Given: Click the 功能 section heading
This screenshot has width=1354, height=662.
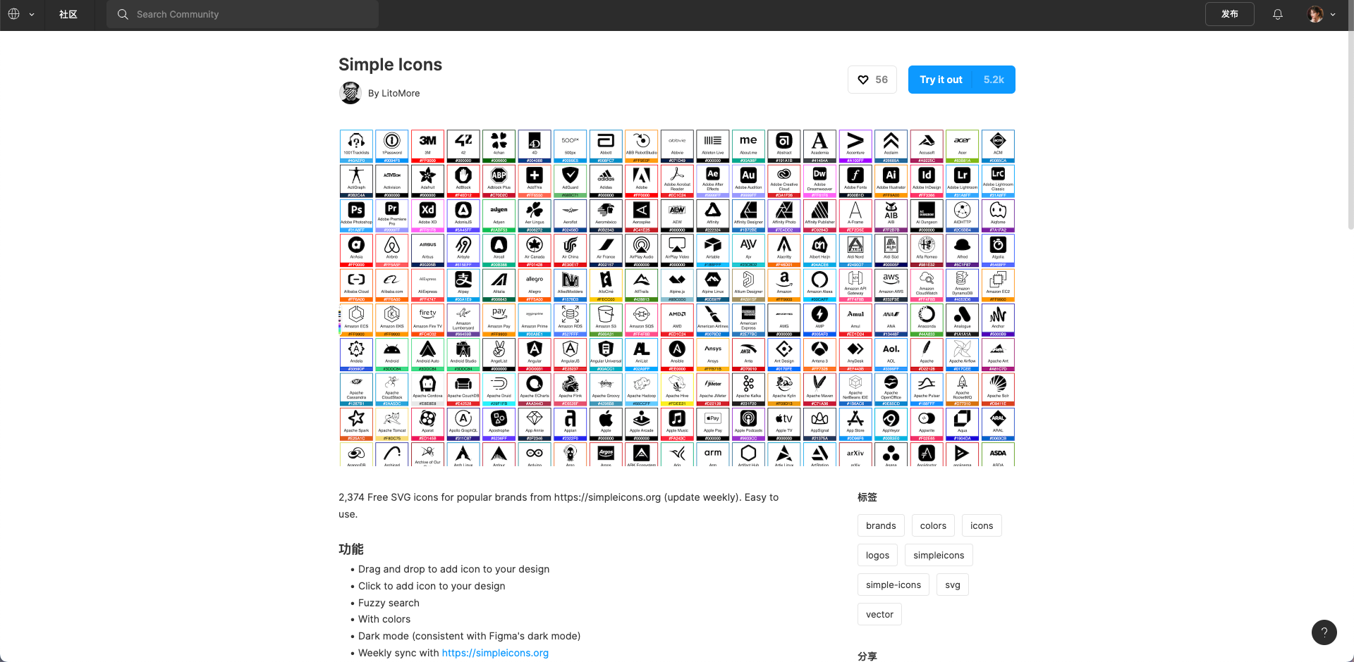Looking at the screenshot, I should (x=351, y=549).
